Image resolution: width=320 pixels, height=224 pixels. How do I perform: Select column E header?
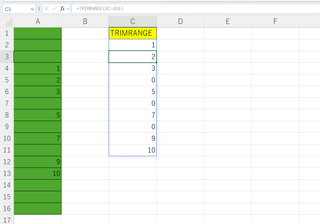[227, 22]
